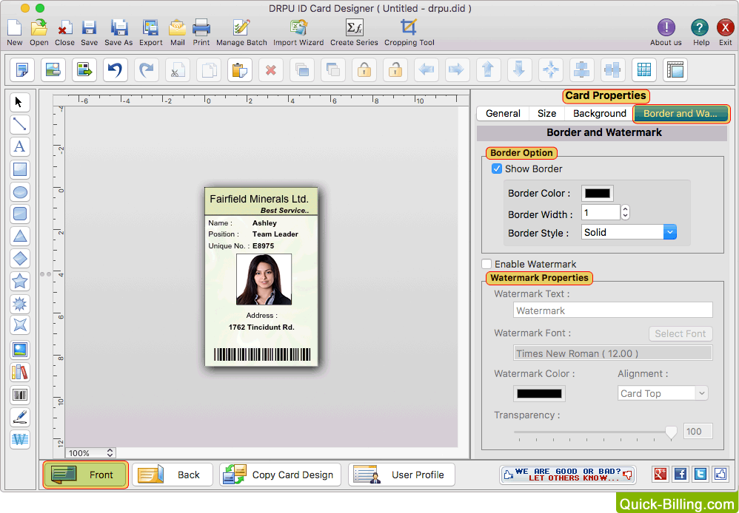Toggle grid view icon in toolbar

pos(643,70)
